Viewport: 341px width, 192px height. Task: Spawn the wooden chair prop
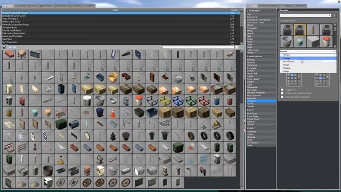tap(74, 77)
